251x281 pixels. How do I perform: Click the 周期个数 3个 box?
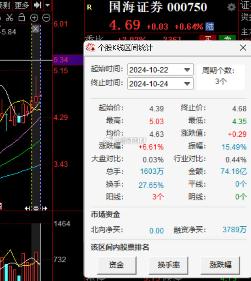pos(221,77)
